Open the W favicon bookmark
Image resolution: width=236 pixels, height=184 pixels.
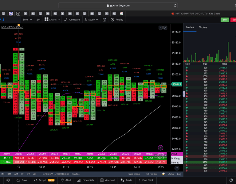[x=92, y=14]
